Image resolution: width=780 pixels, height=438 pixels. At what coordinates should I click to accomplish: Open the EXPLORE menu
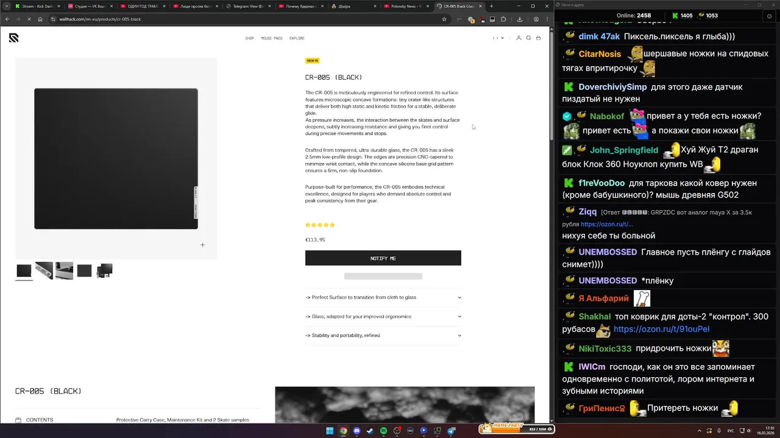(297, 38)
